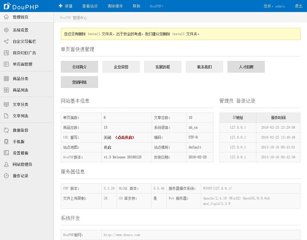Click 清除缓存 in the top bar
The width and height of the screenshot is (307, 240).
(x=115, y=6)
